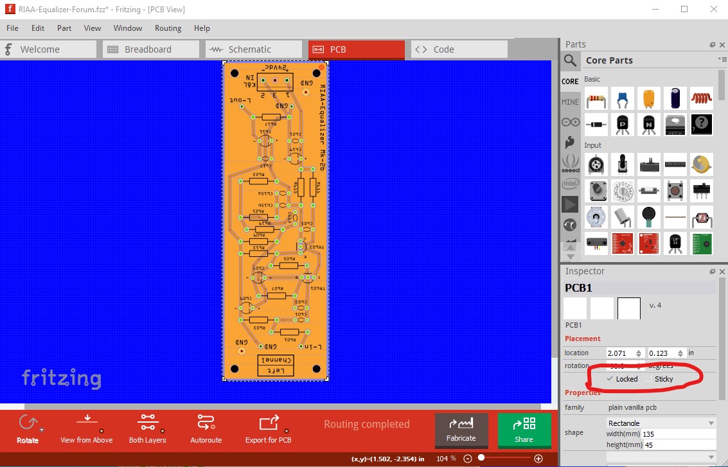Open the Routing menu
The image size is (728, 467).
[x=168, y=28]
